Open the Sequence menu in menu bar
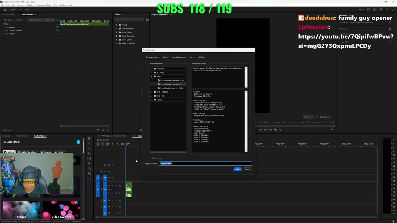This screenshot has width=397, height=223. 21,5
